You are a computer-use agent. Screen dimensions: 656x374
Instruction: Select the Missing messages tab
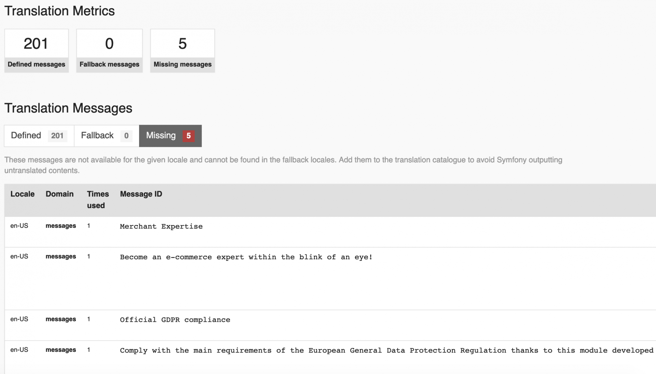(161, 136)
